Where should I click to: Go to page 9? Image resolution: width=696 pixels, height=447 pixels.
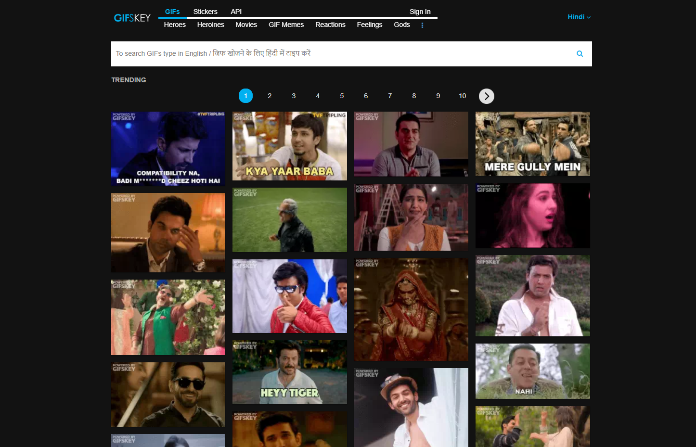438,96
